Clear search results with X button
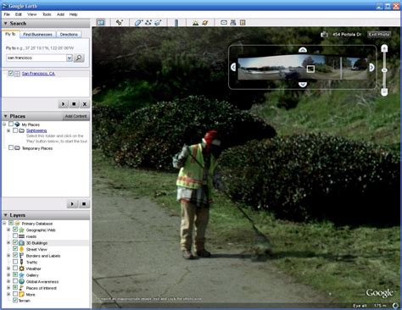 click(85, 104)
